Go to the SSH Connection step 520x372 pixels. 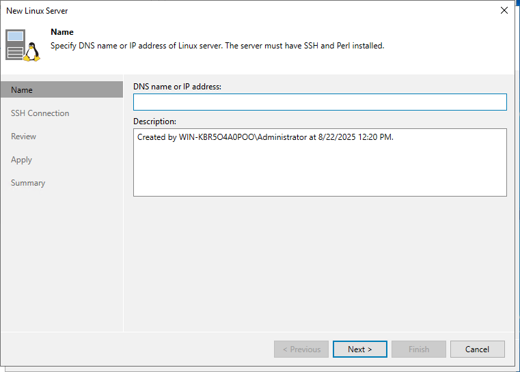pos(40,113)
